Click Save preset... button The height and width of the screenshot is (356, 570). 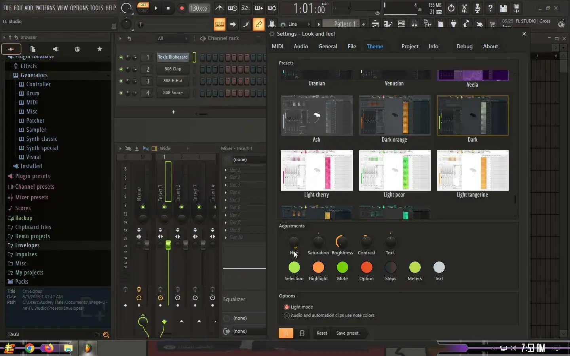pos(349,333)
